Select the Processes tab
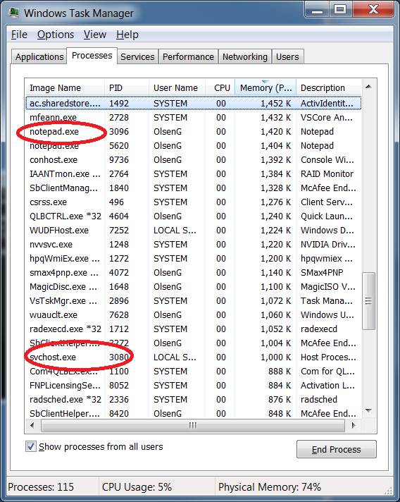Image resolution: width=400 pixels, height=502 pixels. [x=92, y=56]
